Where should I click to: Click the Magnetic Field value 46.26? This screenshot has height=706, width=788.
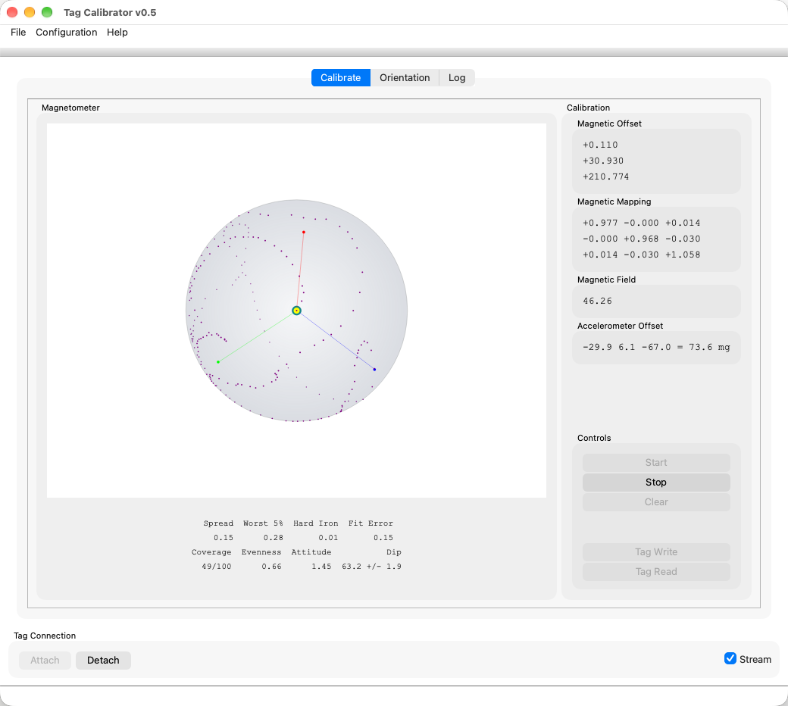[x=598, y=301]
